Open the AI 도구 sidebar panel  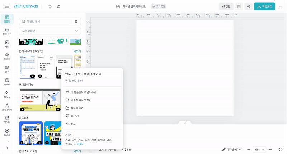[x=7, y=95]
